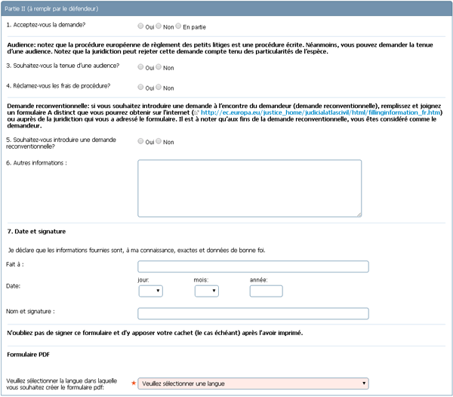Click the 'année' input field
This screenshot has width=453, height=397.
pos(266,291)
